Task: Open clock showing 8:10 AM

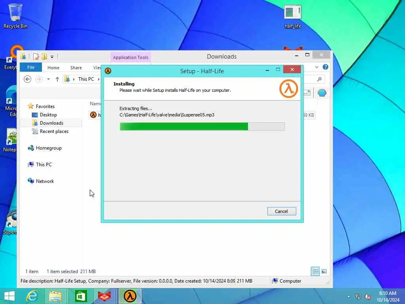Action: [x=388, y=296]
